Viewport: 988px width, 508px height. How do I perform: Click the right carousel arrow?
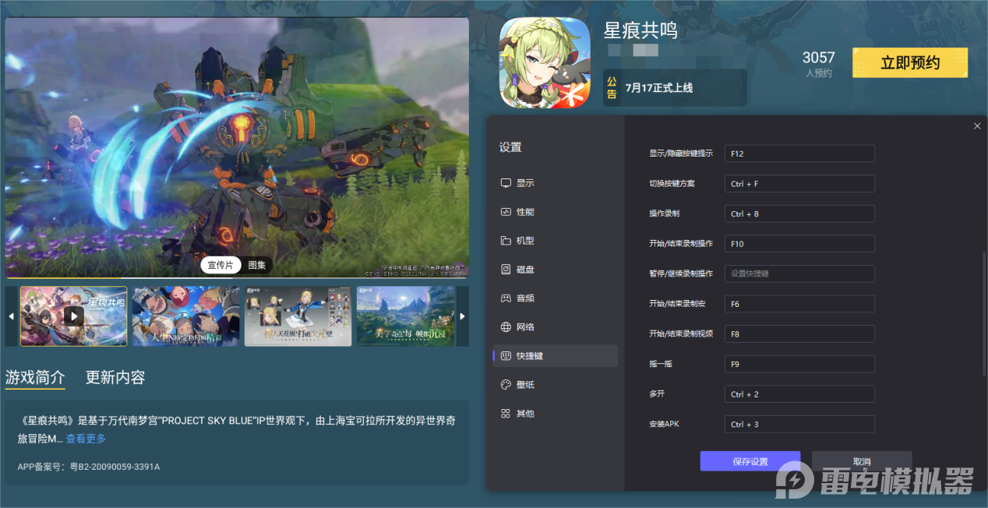(461, 316)
